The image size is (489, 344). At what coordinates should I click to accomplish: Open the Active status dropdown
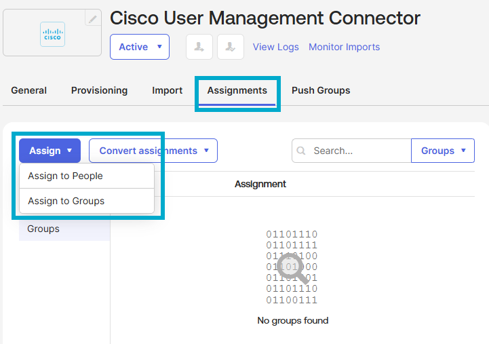coord(140,47)
